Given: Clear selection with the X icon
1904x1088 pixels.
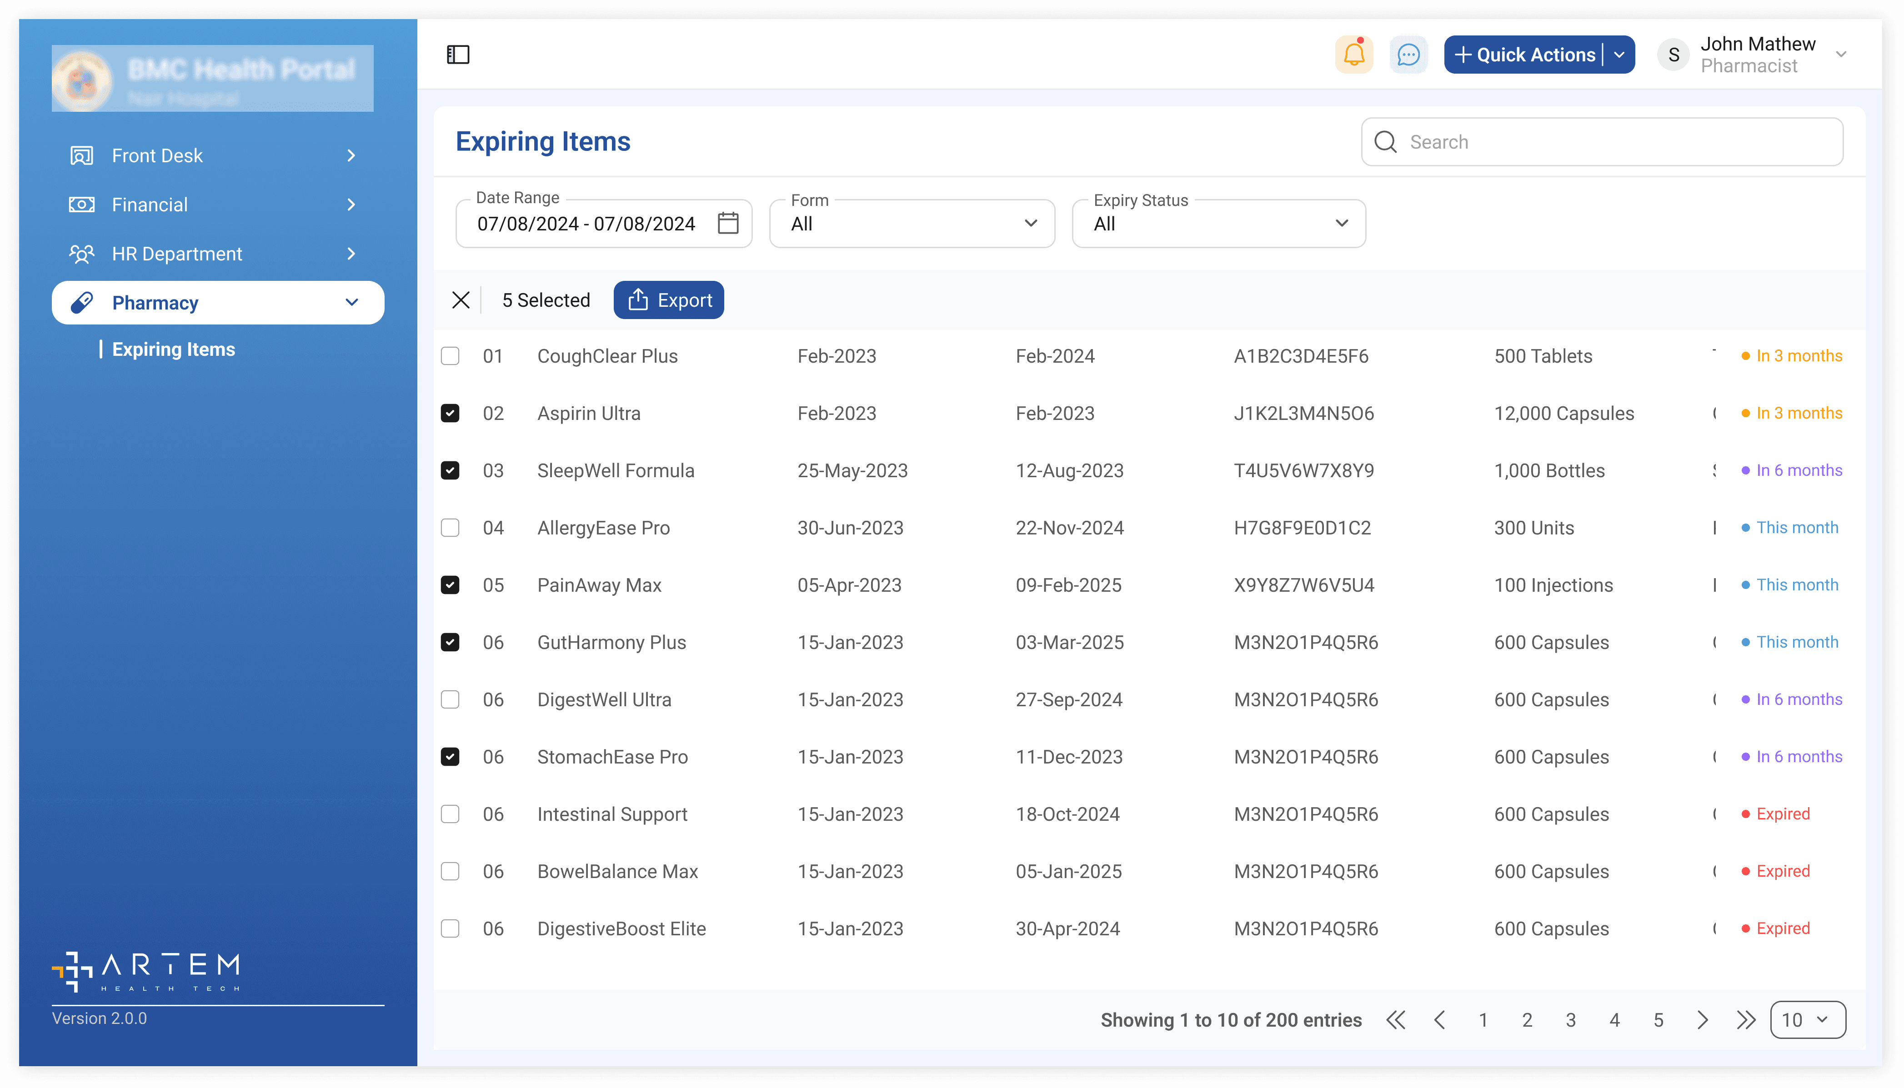Looking at the screenshot, I should [461, 300].
